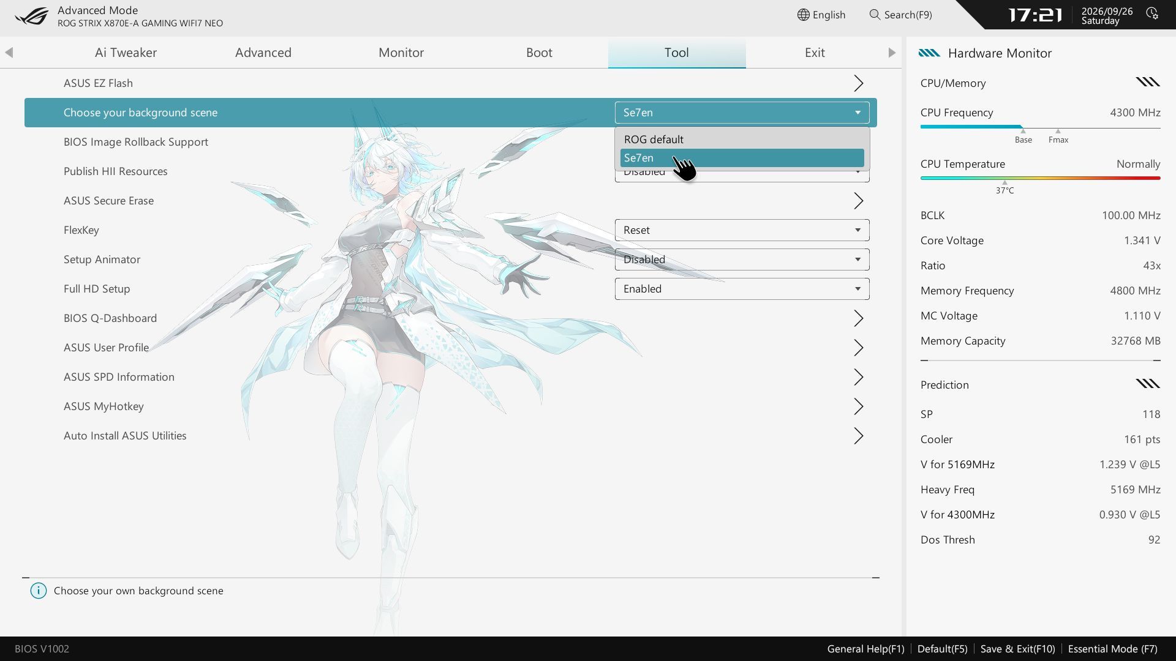Click the Hardware Monitor stripes icon
This screenshot has height=661, width=1176.
[929, 53]
